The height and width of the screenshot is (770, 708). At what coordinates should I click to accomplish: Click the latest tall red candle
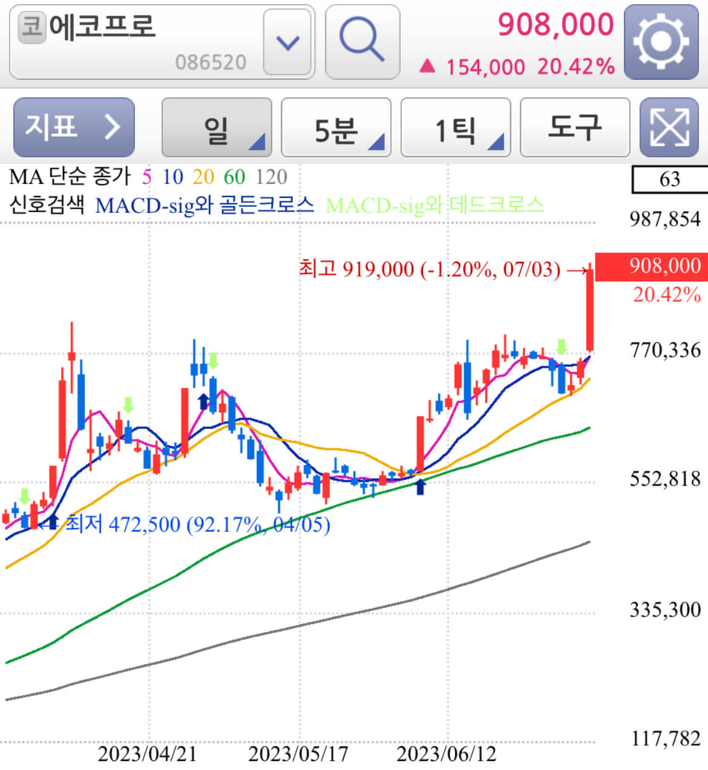pyautogui.click(x=589, y=308)
